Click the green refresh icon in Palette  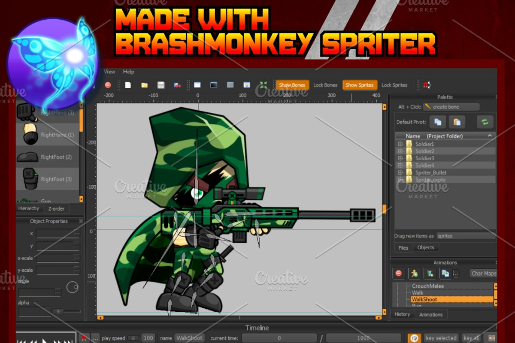485,122
